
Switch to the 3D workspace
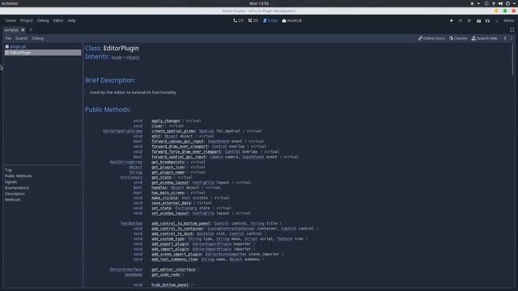tap(253, 20)
